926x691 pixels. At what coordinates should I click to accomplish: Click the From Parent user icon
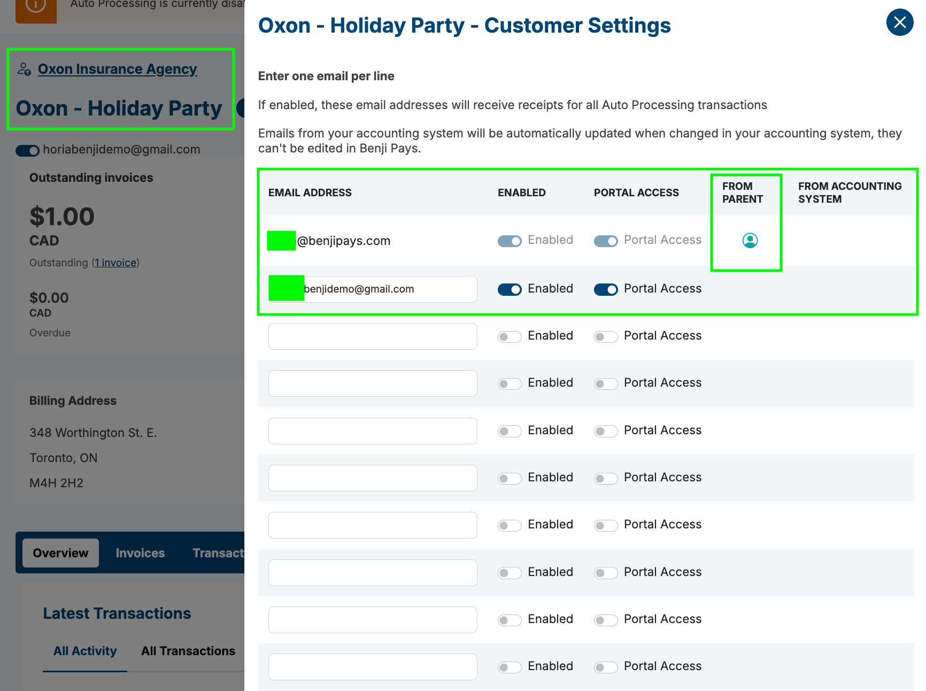coord(750,241)
